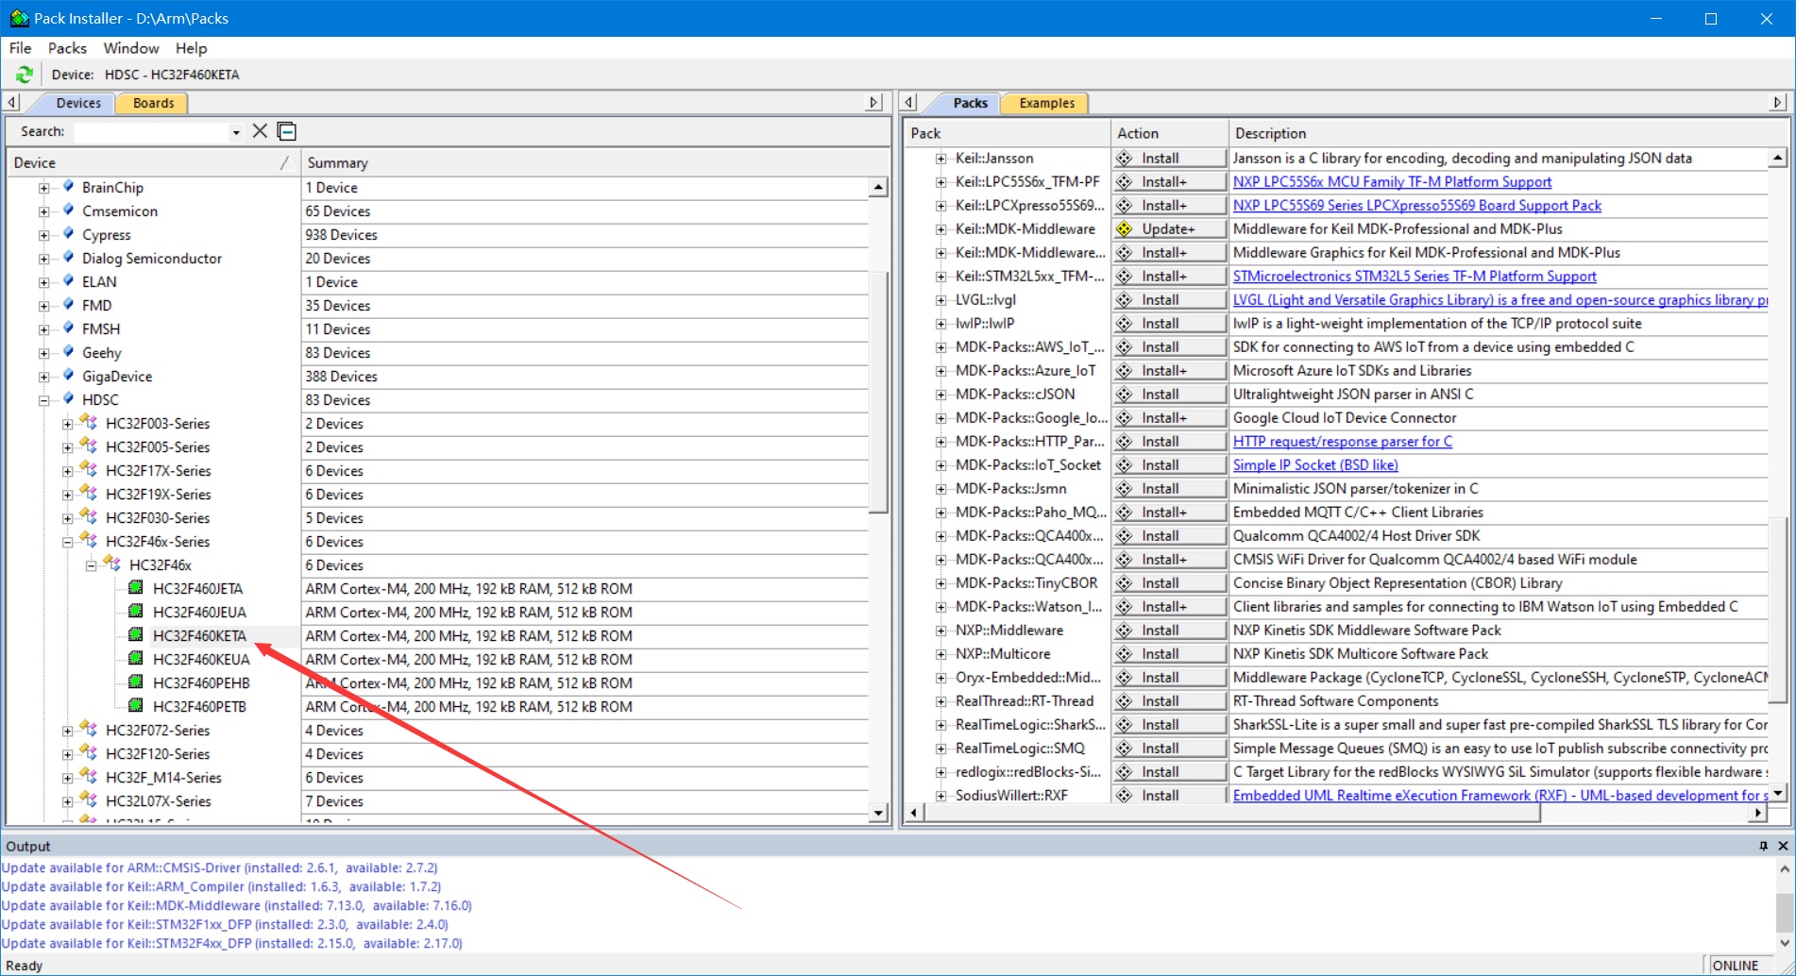Click the HC32F460PEHB chip icon

[136, 682]
